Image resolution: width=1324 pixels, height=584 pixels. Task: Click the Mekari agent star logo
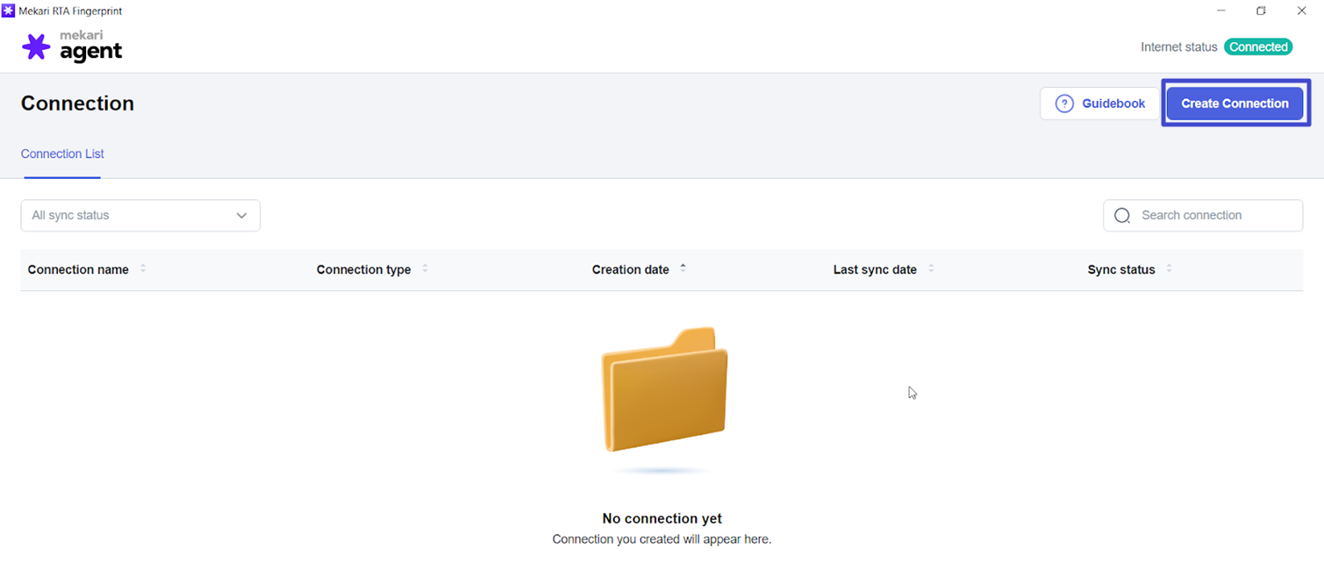click(x=36, y=47)
